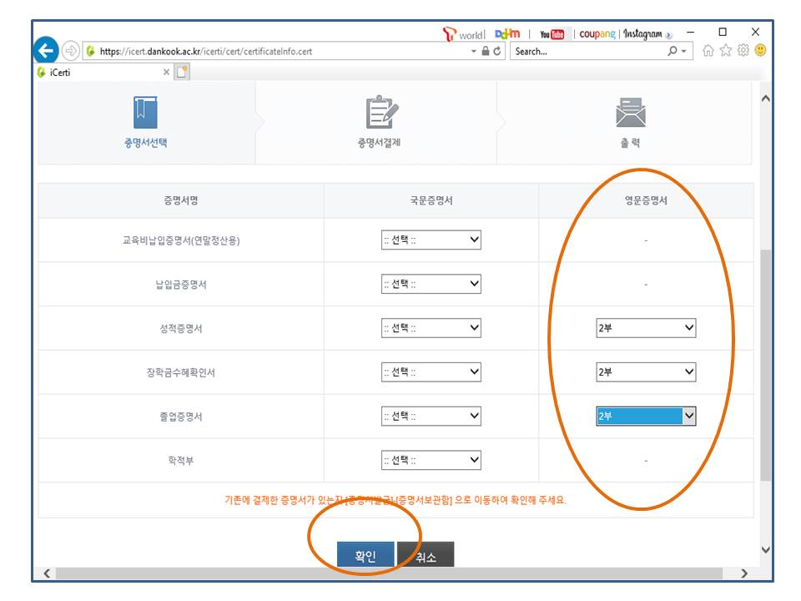Expand 성적증명서 영문증명서 quantity dropdown
This screenshot has height=601, width=801.
646,329
